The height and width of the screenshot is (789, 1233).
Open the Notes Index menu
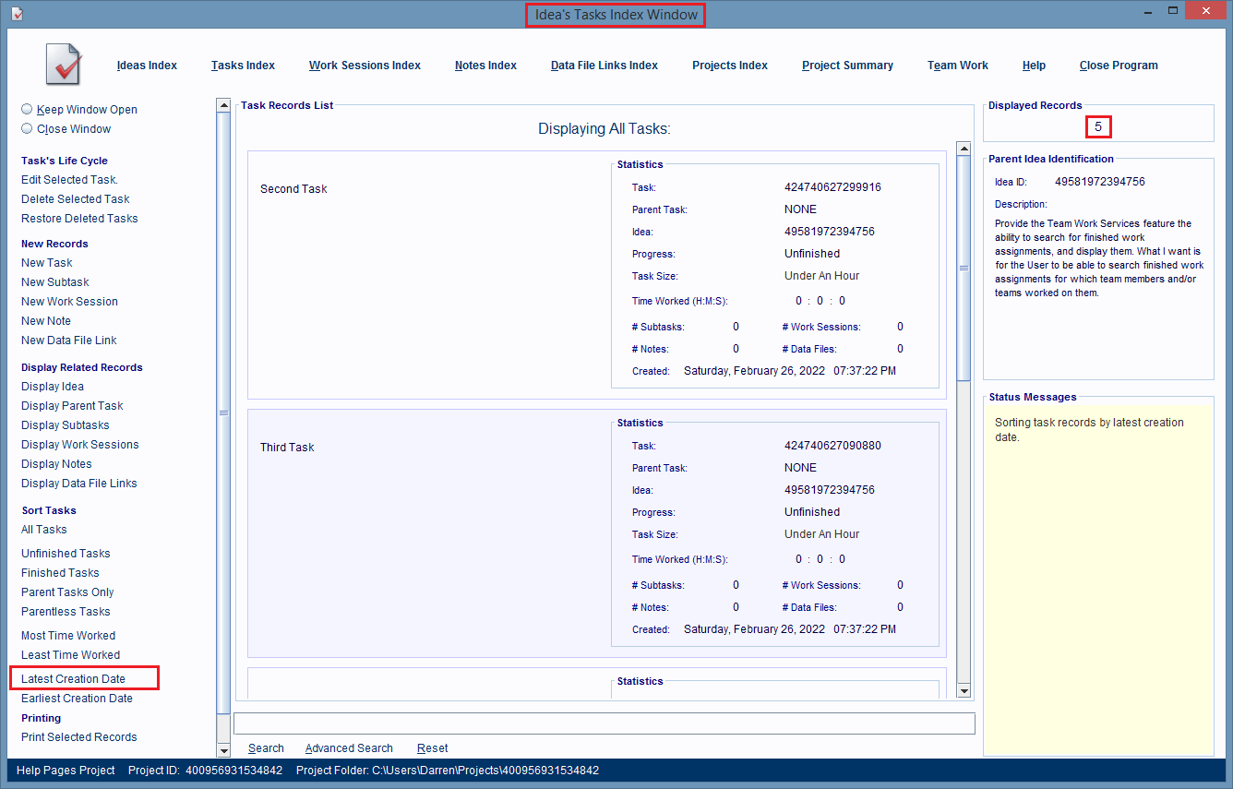pyautogui.click(x=485, y=66)
